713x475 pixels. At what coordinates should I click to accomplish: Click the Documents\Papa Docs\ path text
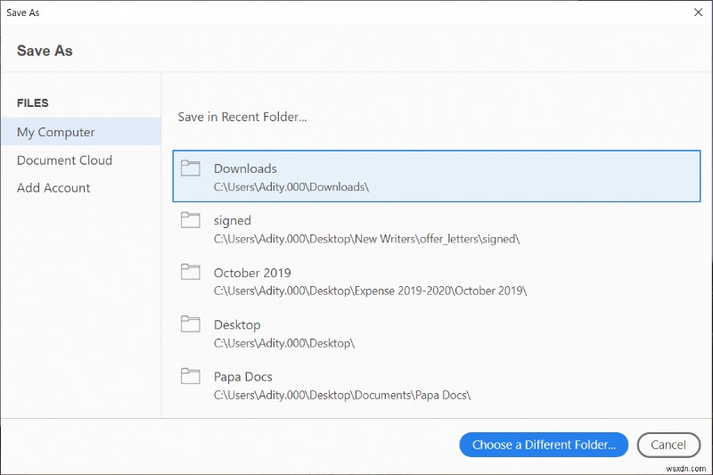[342, 395]
